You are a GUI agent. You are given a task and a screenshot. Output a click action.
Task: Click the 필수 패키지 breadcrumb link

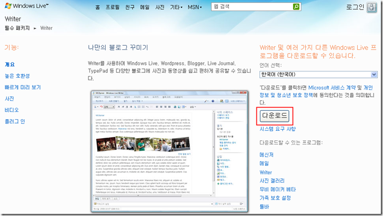coord(17,28)
